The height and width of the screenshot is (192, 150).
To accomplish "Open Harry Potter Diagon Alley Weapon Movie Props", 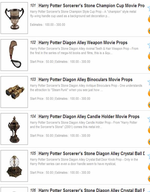I will pyautogui.click(x=83, y=43).
